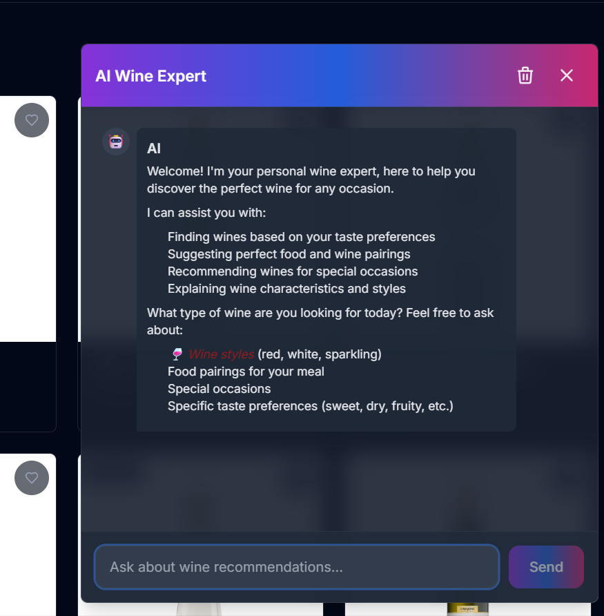Open the wine bottle thumbnail with gold label
This screenshot has width=604, height=616.
(x=467, y=609)
